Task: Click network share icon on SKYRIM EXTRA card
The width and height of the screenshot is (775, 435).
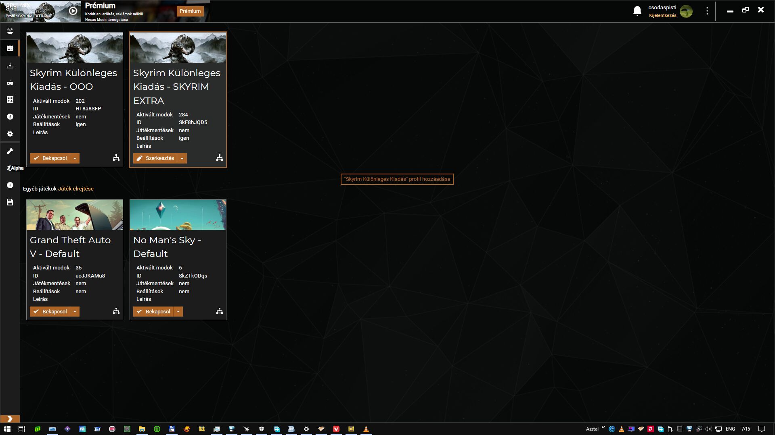Action: coord(220,158)
